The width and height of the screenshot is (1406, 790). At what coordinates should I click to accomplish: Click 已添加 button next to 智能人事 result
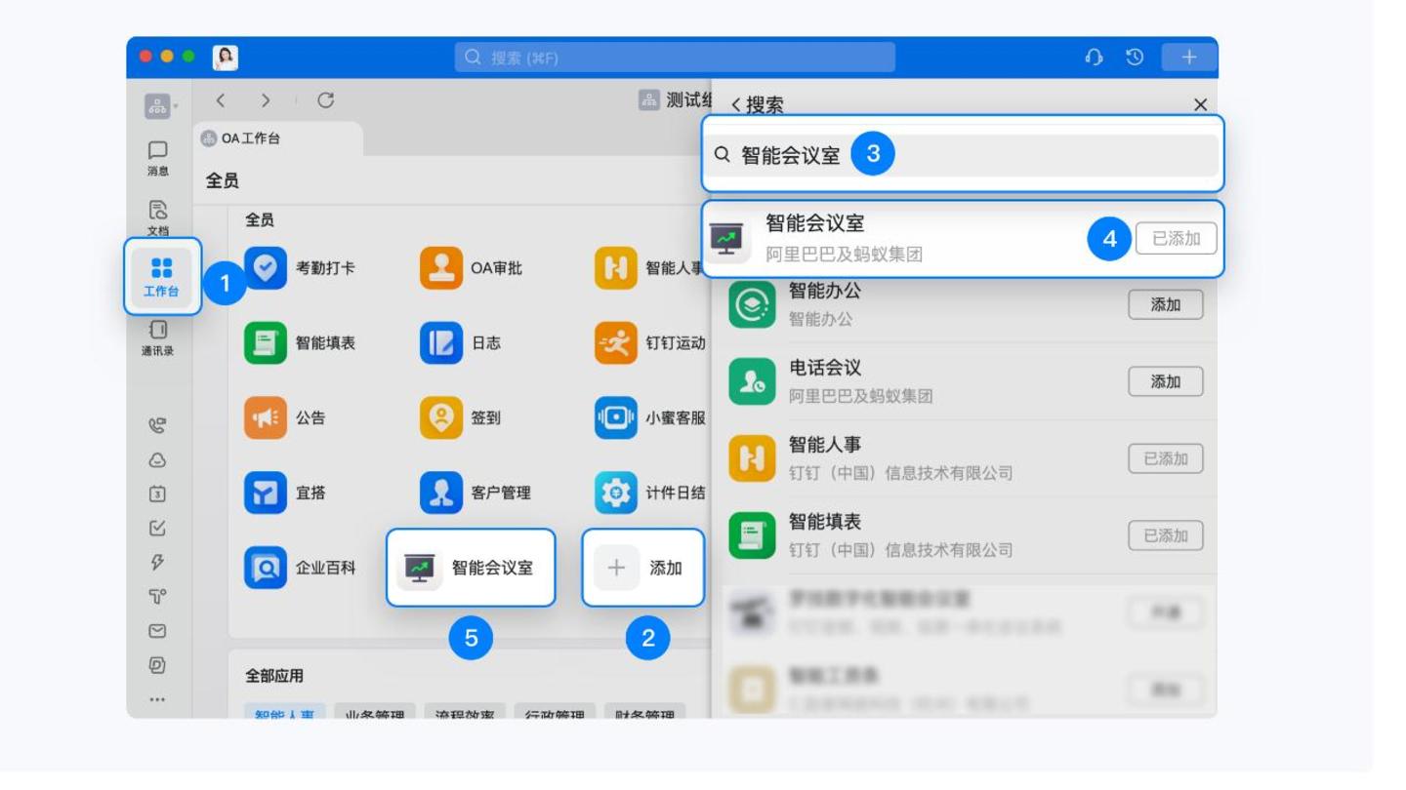click(x=1166, y=458)
